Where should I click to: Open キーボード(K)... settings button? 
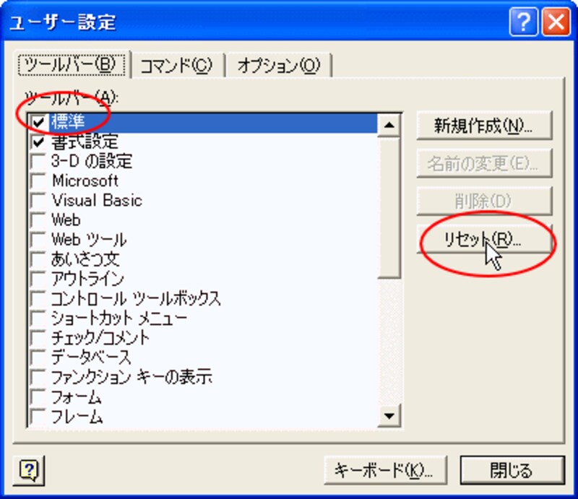click(x=385, y=471)
